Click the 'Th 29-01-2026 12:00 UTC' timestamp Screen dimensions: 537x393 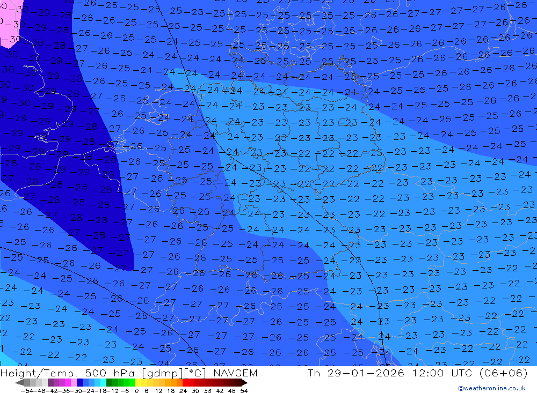click(390, 373)
